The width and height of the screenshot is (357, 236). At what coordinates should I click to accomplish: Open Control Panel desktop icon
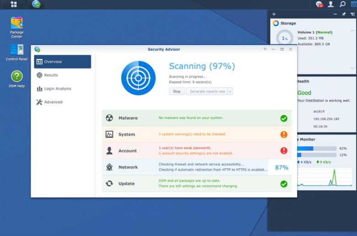coord(16,53)
